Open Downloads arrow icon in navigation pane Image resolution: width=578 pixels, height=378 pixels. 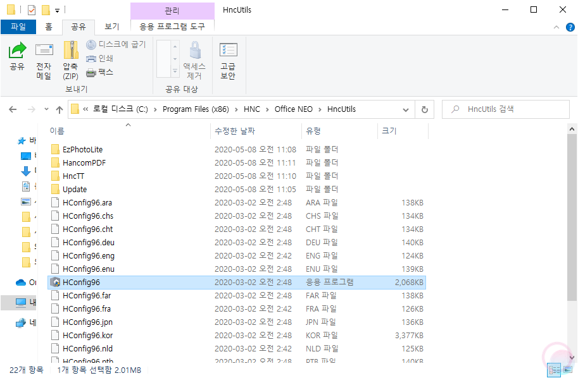point(25,171)
